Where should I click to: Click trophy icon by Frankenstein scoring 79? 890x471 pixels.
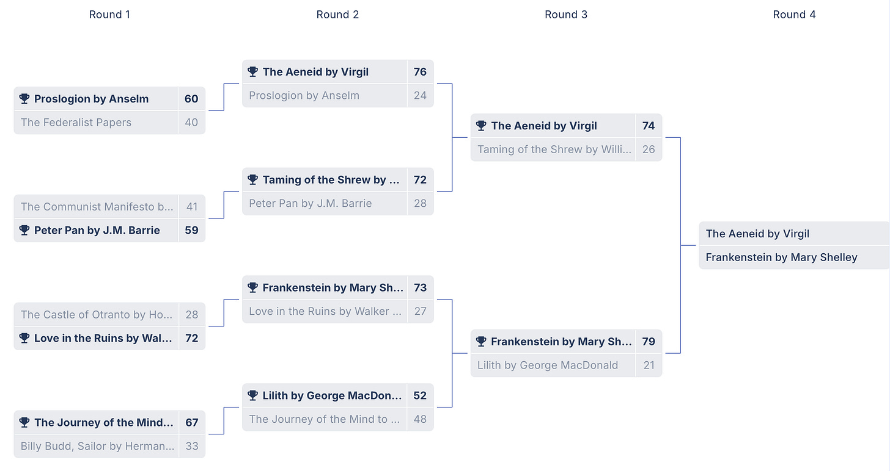pos(481,342)
